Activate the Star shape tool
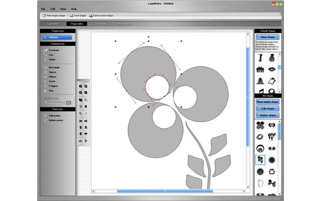The width and height of the screenshot is (321, 201). pyautogui.click(x=52, y=91)
